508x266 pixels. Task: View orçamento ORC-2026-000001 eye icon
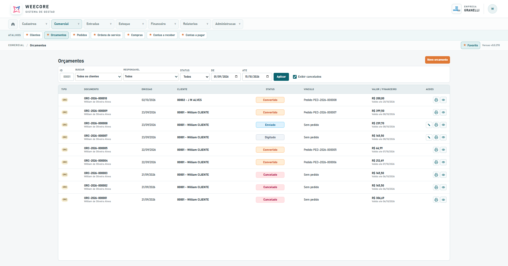pos(443,199)
